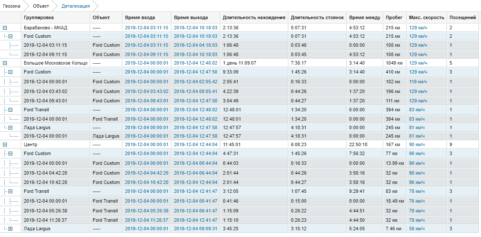The width and height of the screenshot is (481, 237).
Task: Sort by the Пробег column
Action: point(394,18)
